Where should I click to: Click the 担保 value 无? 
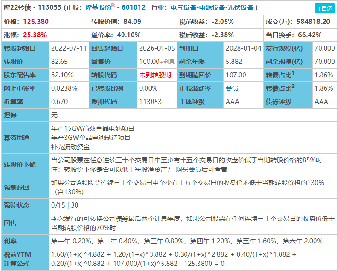(54, 115)
